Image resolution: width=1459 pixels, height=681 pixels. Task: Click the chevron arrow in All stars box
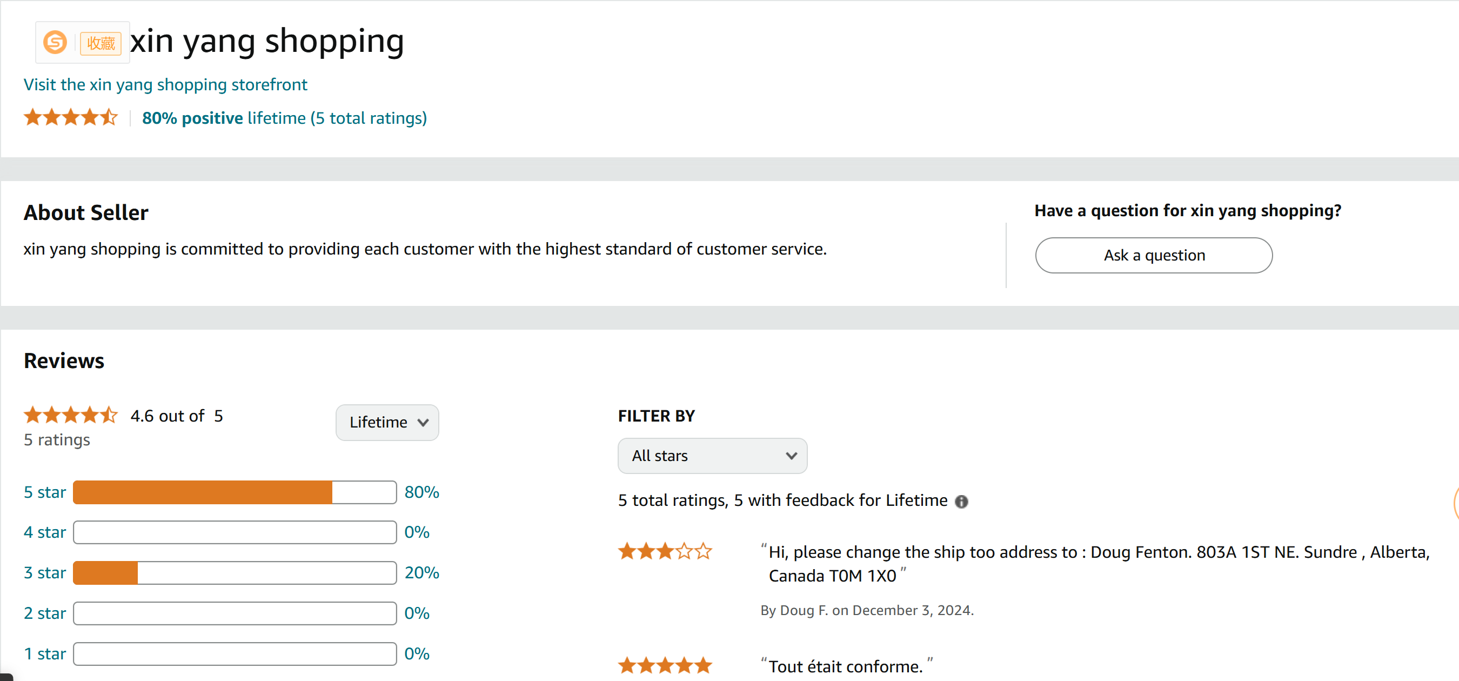pyautogui.click(x=791, y=456)
